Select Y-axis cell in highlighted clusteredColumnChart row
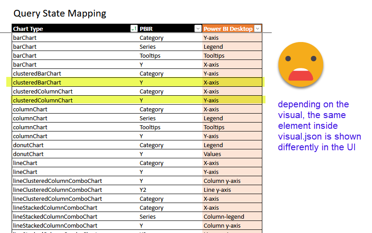 pos(211,100)
